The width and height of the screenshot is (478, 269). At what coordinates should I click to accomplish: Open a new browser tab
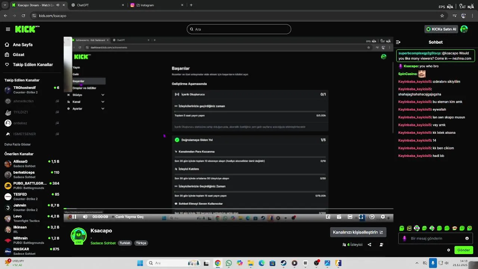pyautogui.click(x=191, y=5)
